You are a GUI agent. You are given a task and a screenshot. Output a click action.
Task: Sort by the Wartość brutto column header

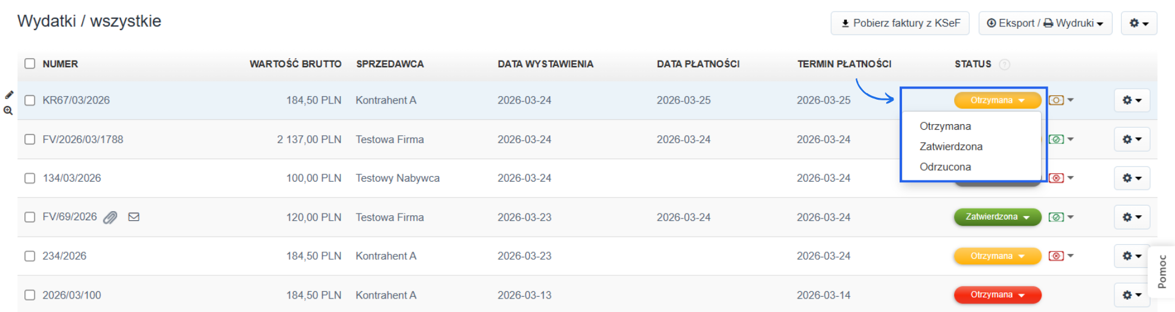(295, 64)
